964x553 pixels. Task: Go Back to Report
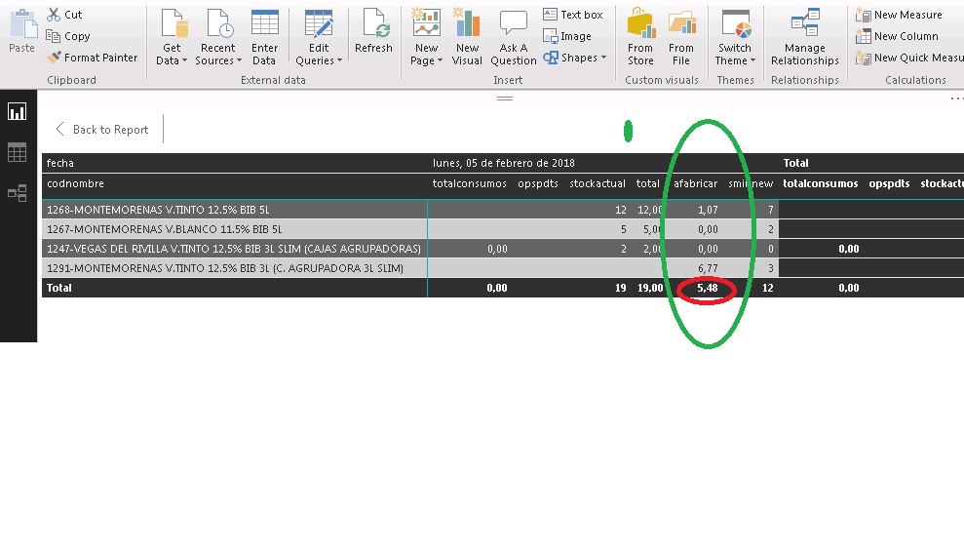tap(102, 129)
